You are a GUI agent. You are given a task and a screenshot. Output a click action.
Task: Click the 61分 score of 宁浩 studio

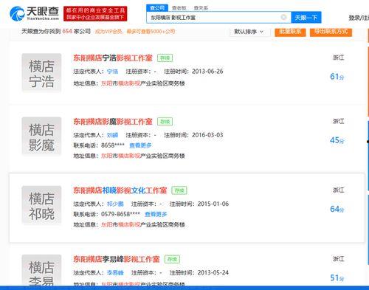click(337, 77)
